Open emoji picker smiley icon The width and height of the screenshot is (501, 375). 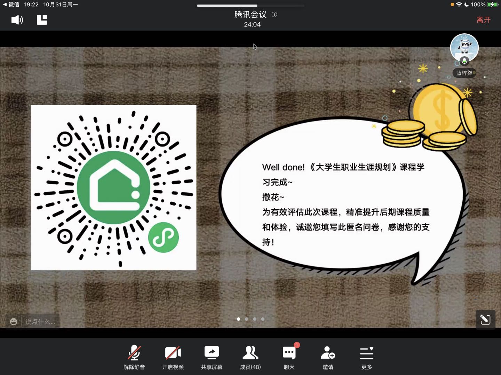pyautogui.click(x=14, y=322)
